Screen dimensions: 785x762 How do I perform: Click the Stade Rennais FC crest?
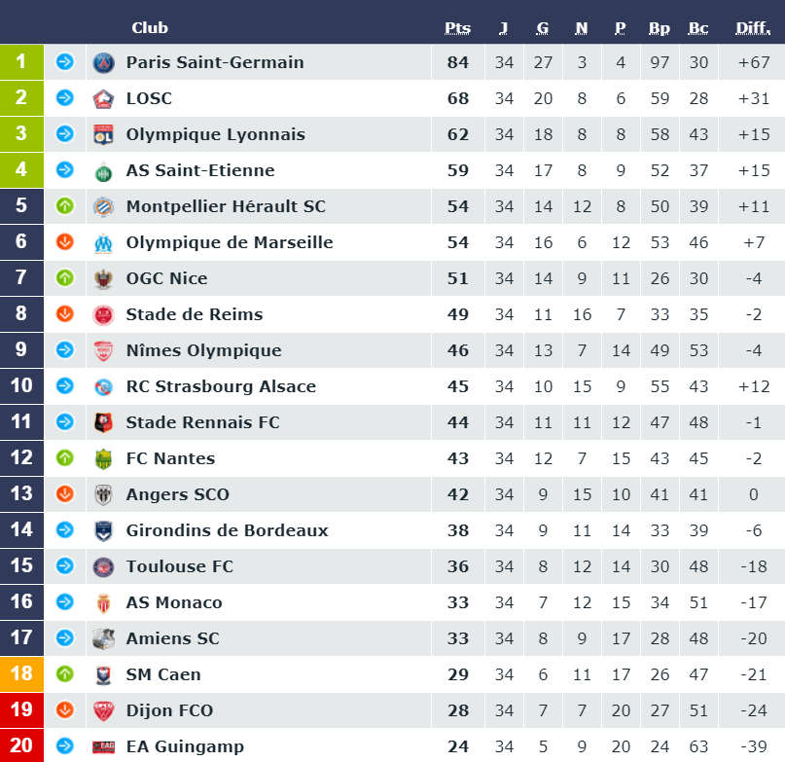click(x=104, y=422)
